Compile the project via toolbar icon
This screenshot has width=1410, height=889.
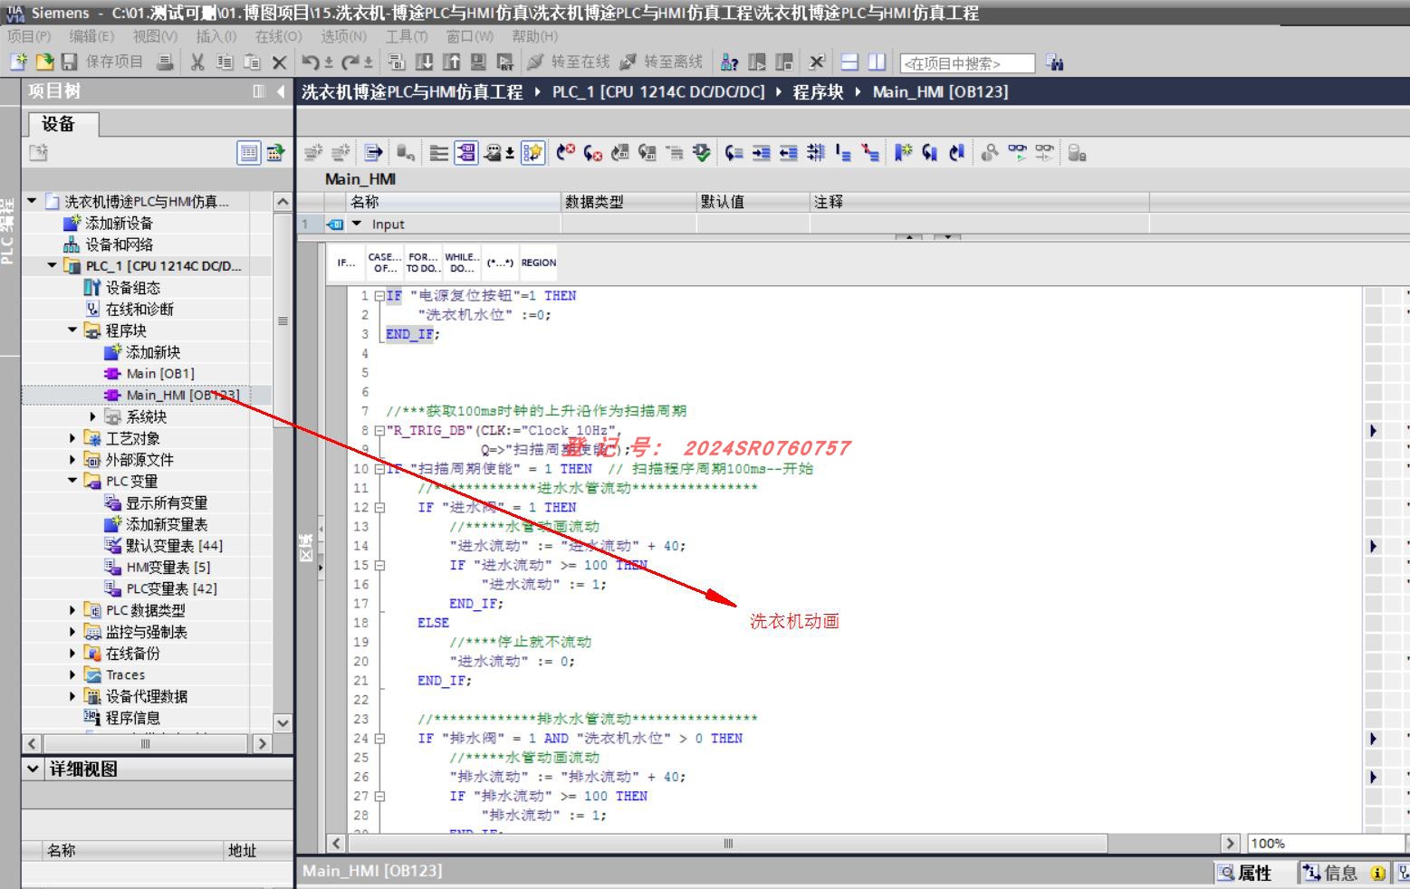coord(397,62)
